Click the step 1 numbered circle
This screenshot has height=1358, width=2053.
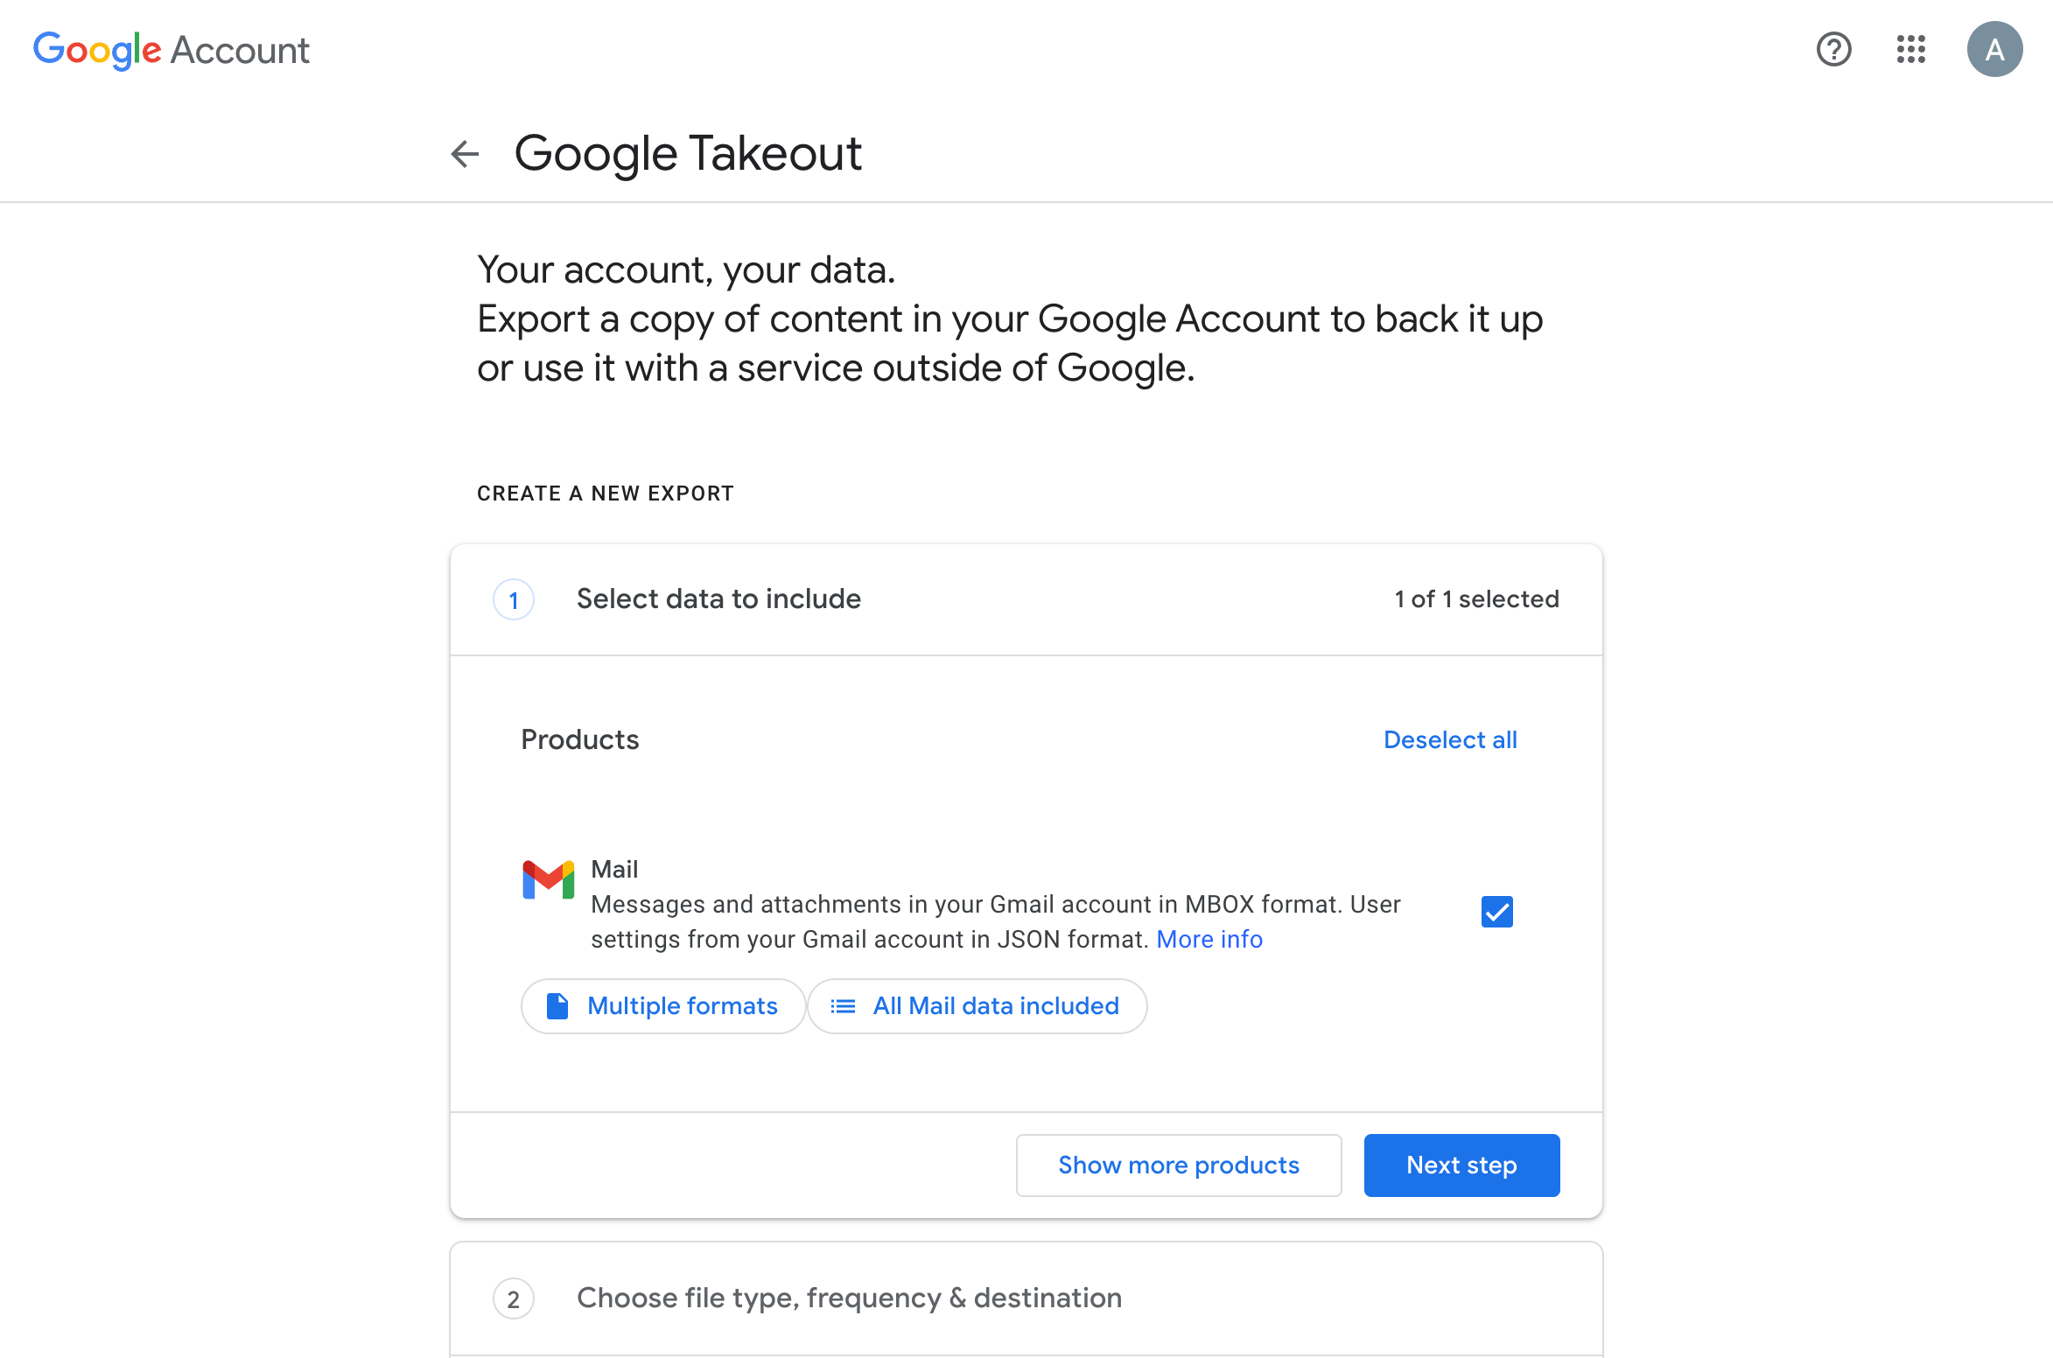pyautogui.click(x=514, y=599)
